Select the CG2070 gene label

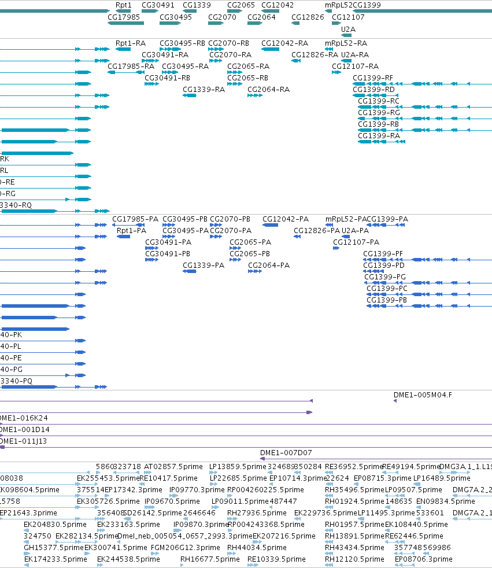[x=222, y=17]
